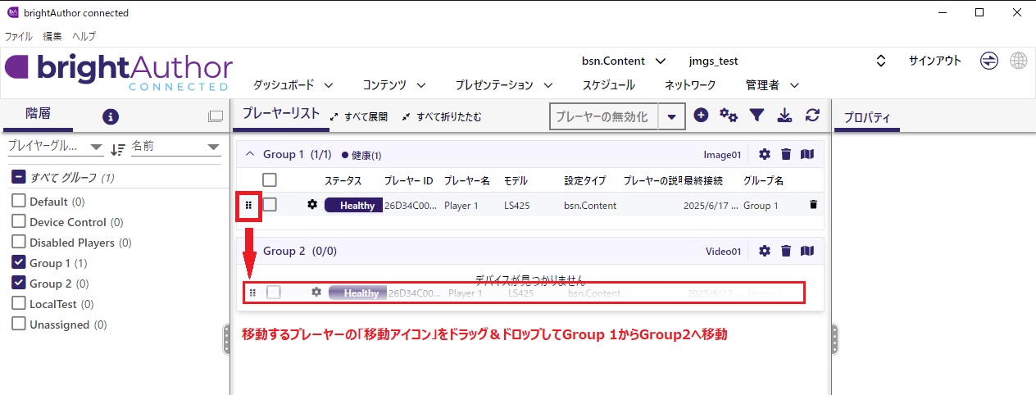Click Group 2 map icon
The image size is (1036, 395).
tap(807, 251)
